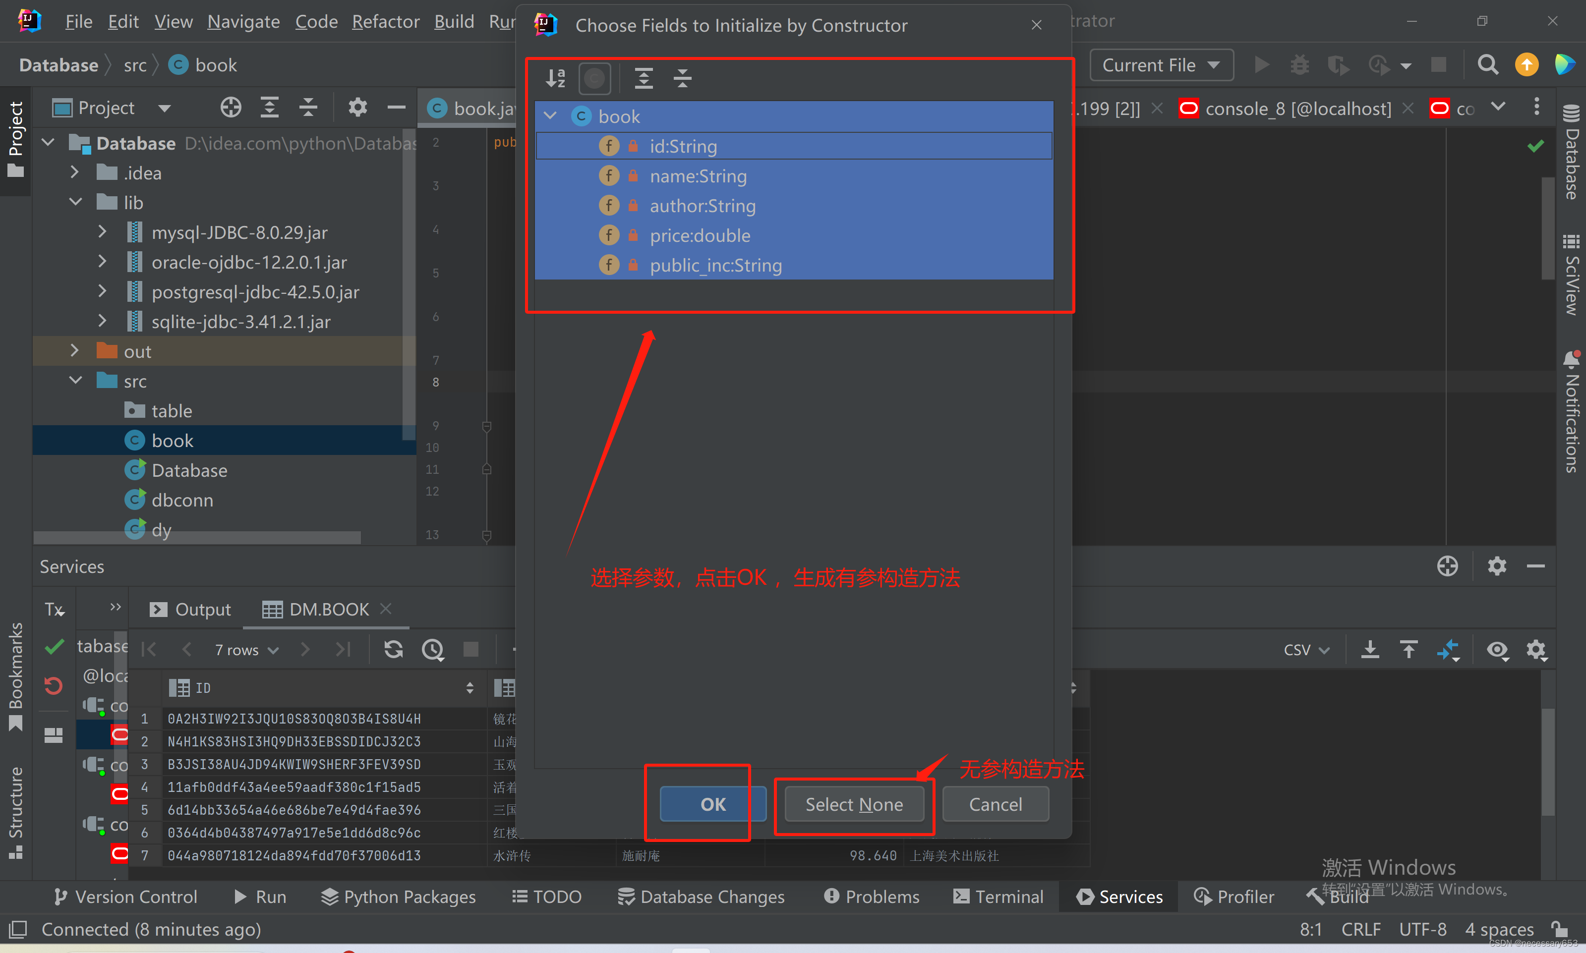Image resolution: width=1586 pixels, height=953 pixels.
Task: Toggle the static fields filter in the dialog
Action: [x=594, y=78]
